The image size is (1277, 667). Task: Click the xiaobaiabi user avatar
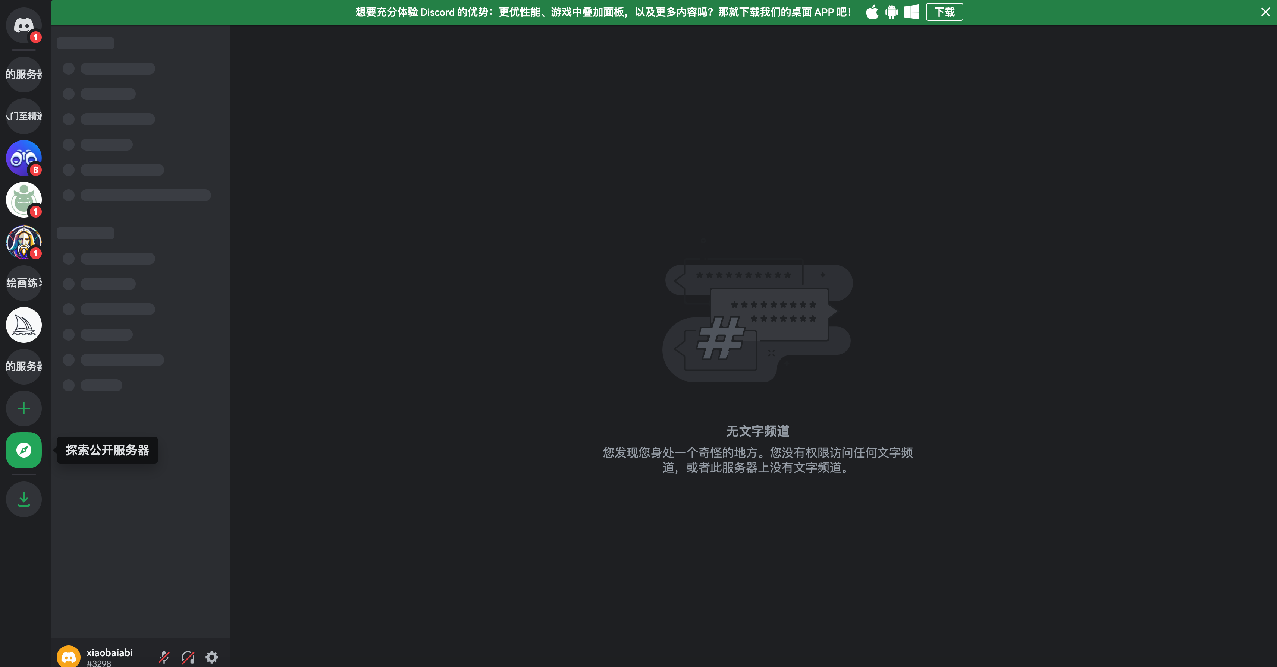pyautogui.click(x=68, y=657)
